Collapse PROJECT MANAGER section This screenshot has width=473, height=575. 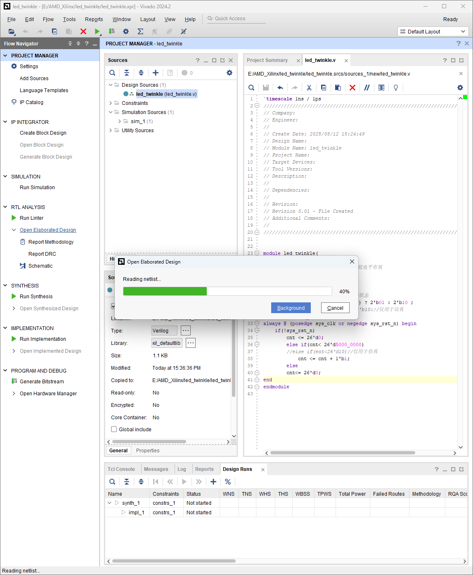click(x=5, y=55)
